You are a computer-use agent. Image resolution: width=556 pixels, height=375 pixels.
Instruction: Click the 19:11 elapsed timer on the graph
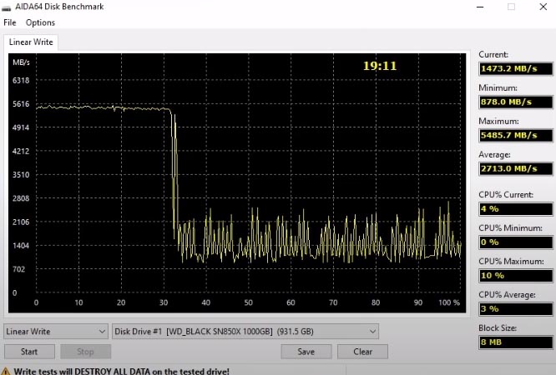[x=379, y=65]
